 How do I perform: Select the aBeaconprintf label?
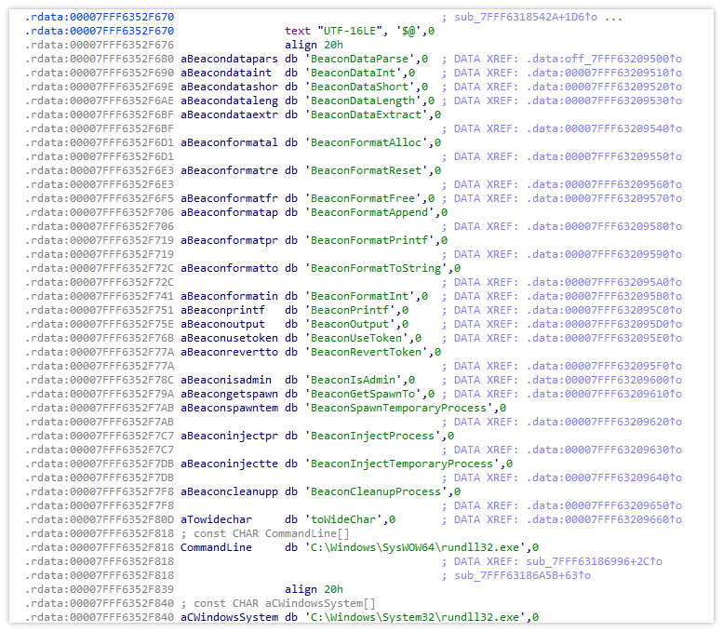(222, 310)
